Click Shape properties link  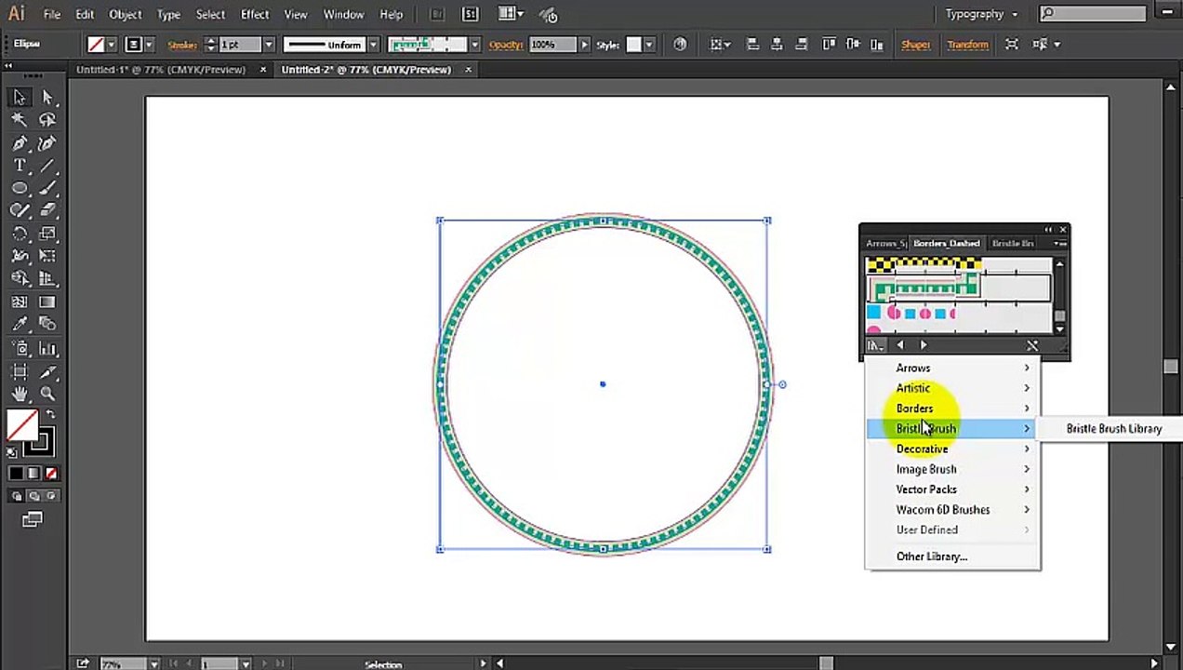915,45
